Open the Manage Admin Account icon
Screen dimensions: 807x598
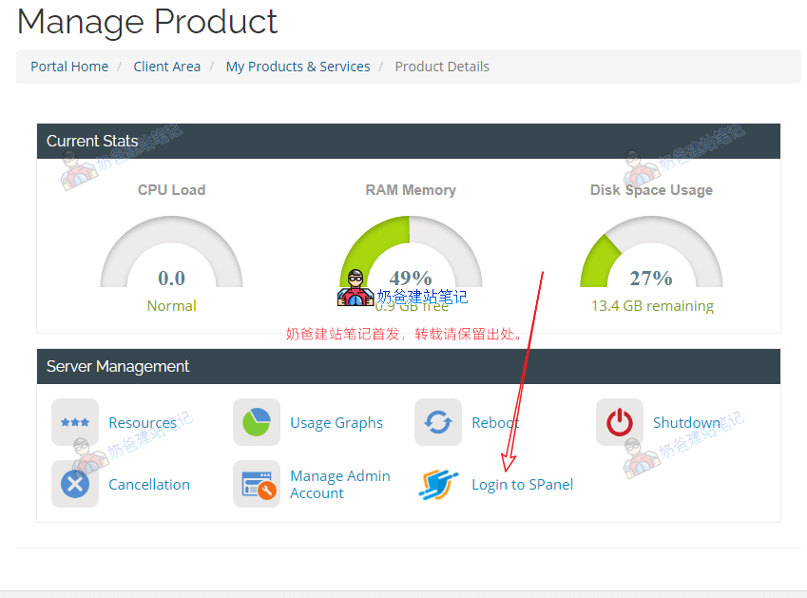(x=257, y=484)
